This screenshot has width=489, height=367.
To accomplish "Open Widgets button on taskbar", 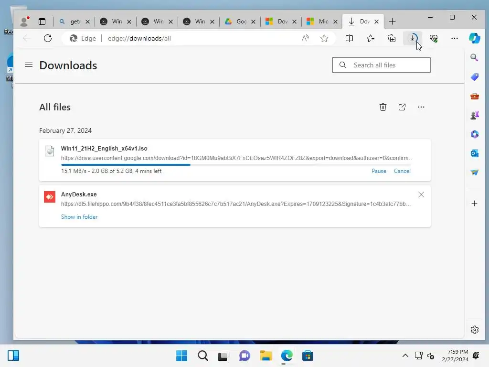I will 13,356.
